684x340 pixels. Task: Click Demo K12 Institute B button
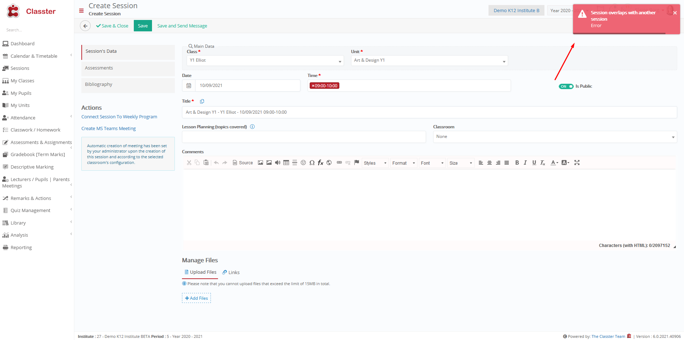pos(516,11)
